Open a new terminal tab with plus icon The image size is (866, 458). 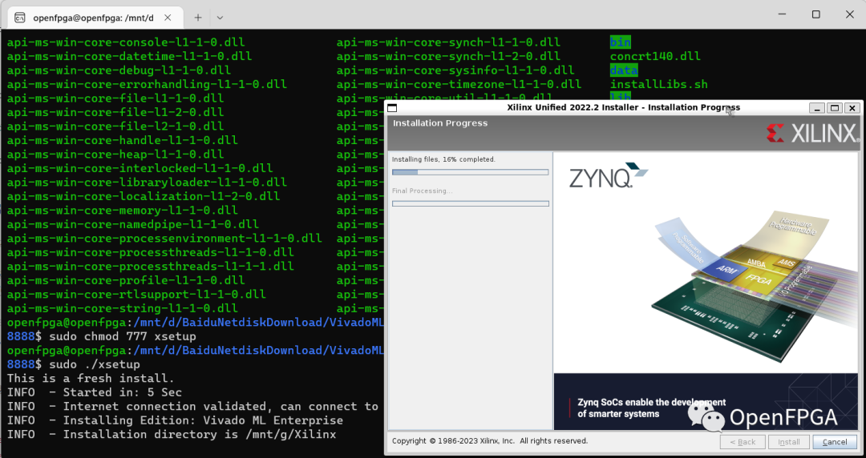point(198,18)
